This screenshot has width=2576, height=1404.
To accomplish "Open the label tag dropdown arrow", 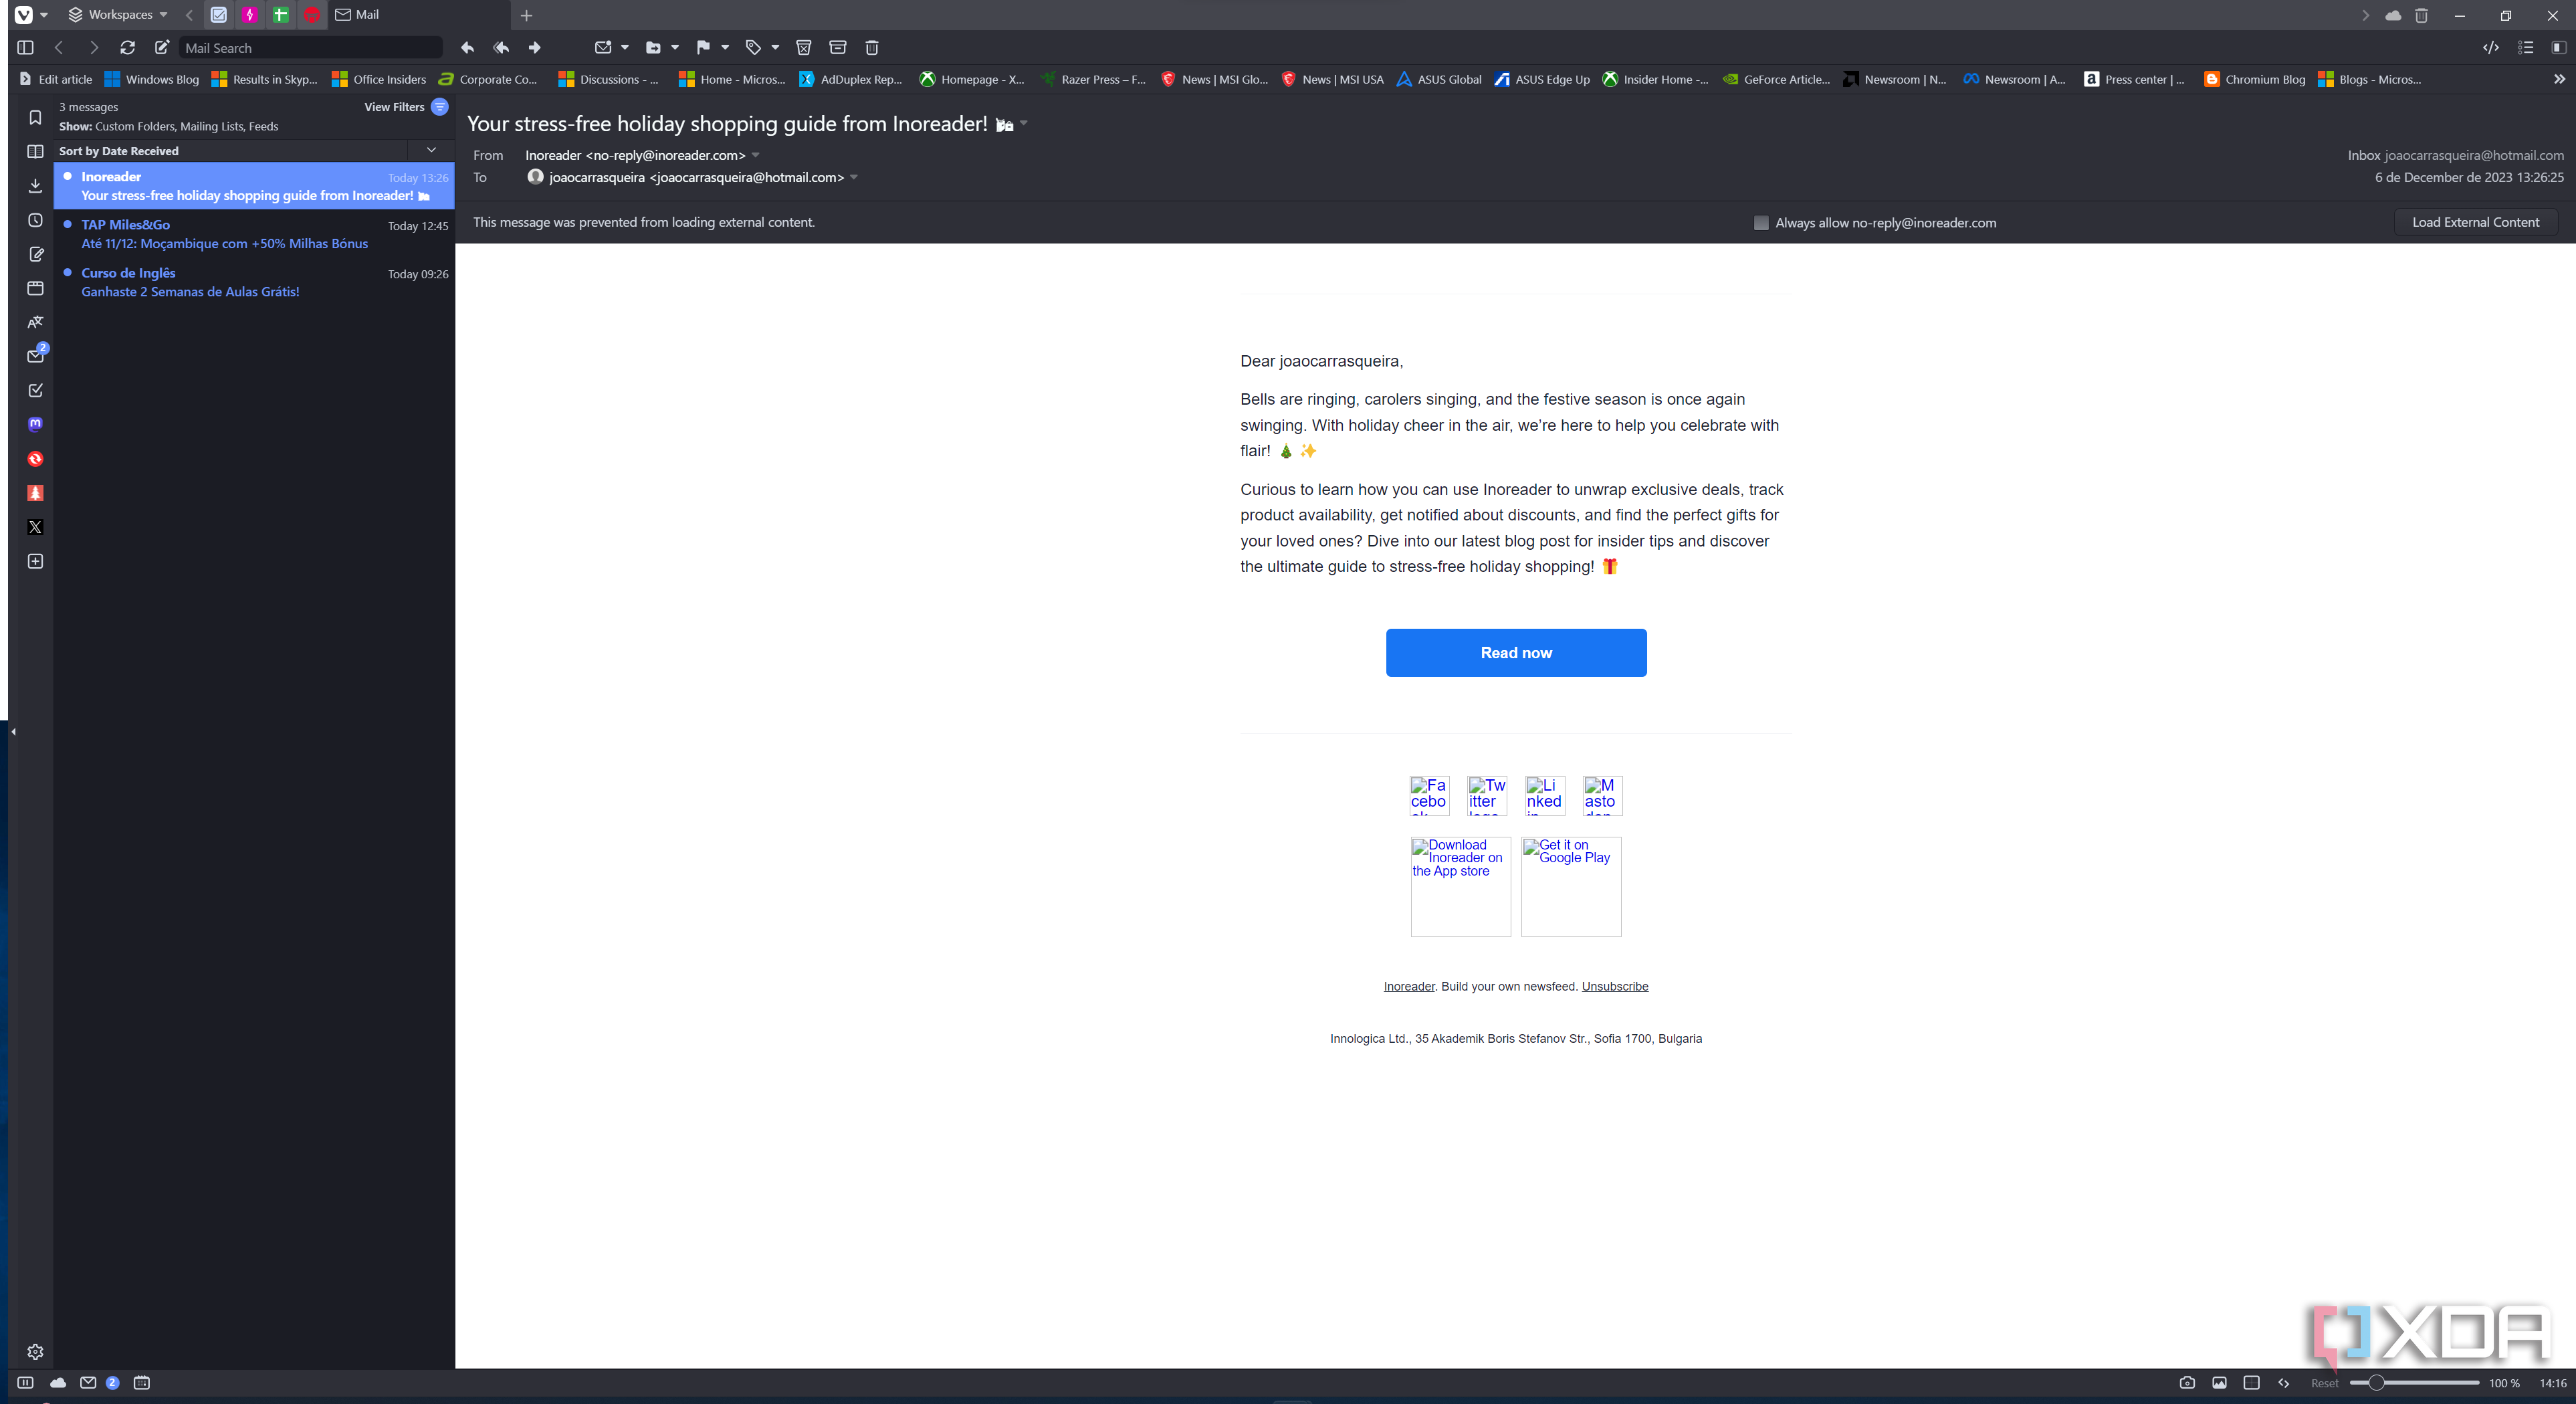I will click(x=775, y=48).
